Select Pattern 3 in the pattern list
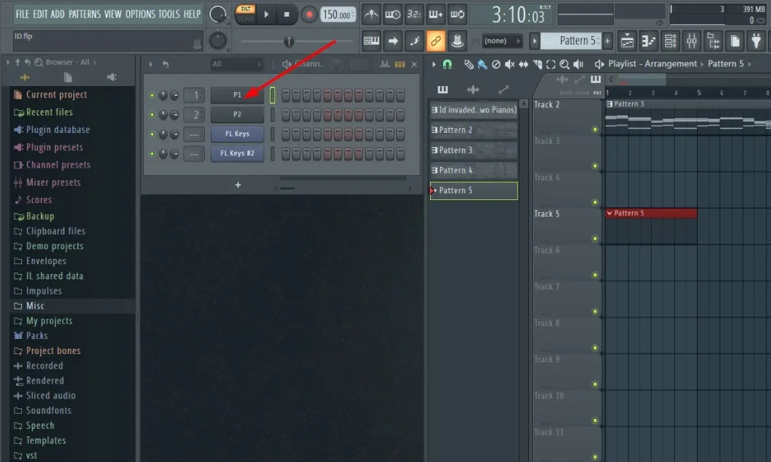 pos(473,149)
